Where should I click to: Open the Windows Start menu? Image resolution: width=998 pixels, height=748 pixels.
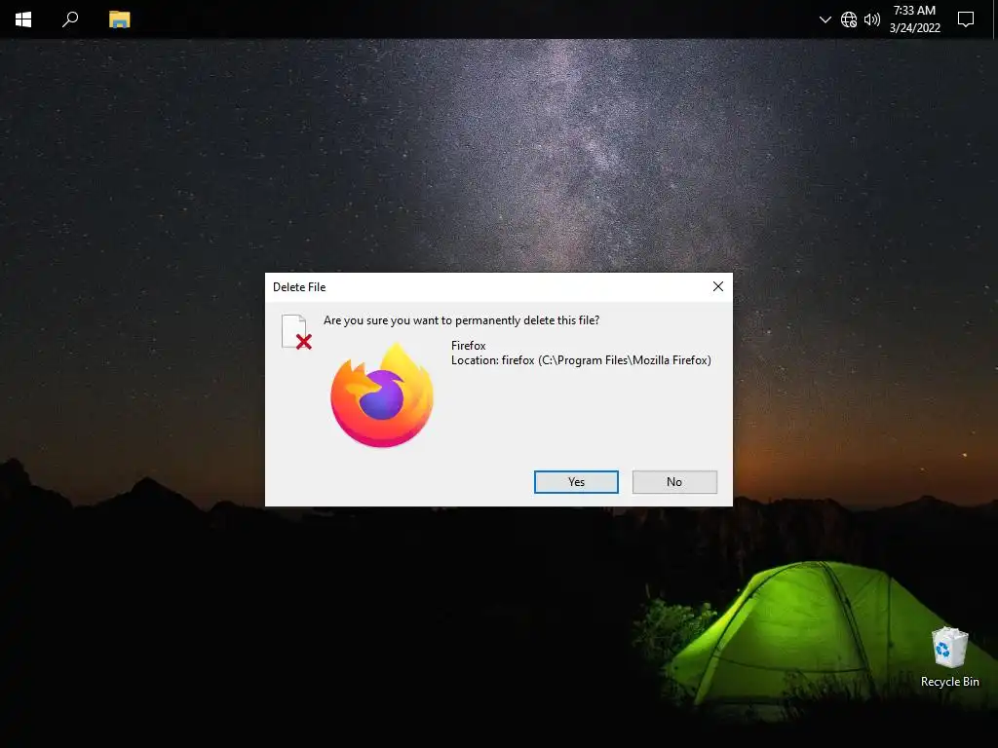(x=23, y=19)
